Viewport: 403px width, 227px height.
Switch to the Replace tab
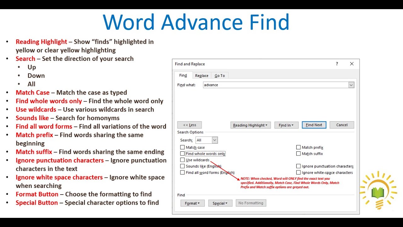point(202,76)
